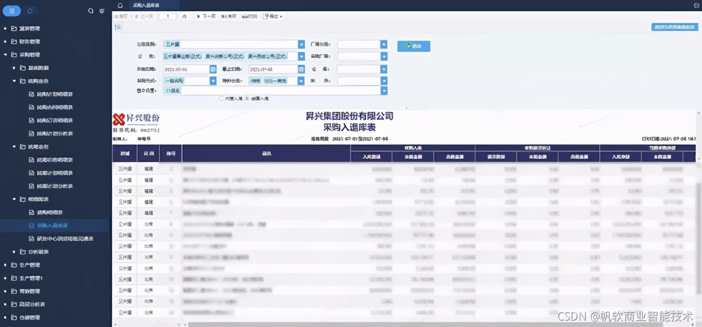
Task: Click the blue menu-list pill button atop sidebar
Action: [12, 11]
